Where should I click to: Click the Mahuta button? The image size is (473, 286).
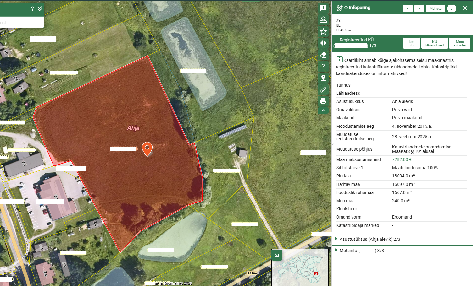(x=435, y=8)
